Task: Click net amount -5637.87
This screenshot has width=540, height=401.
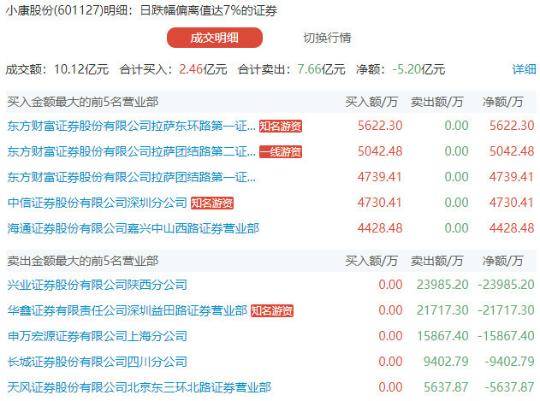Action: (509, 387)
